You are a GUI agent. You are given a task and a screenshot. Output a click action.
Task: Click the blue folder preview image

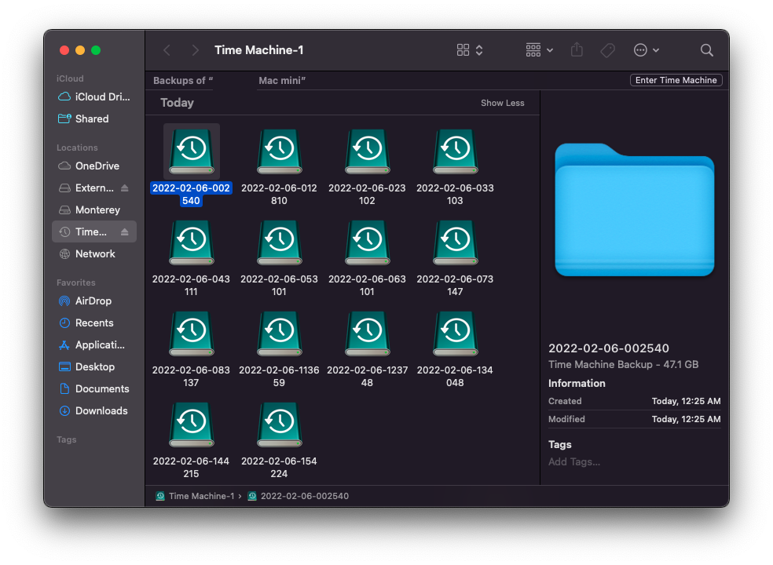coord(635,210)
